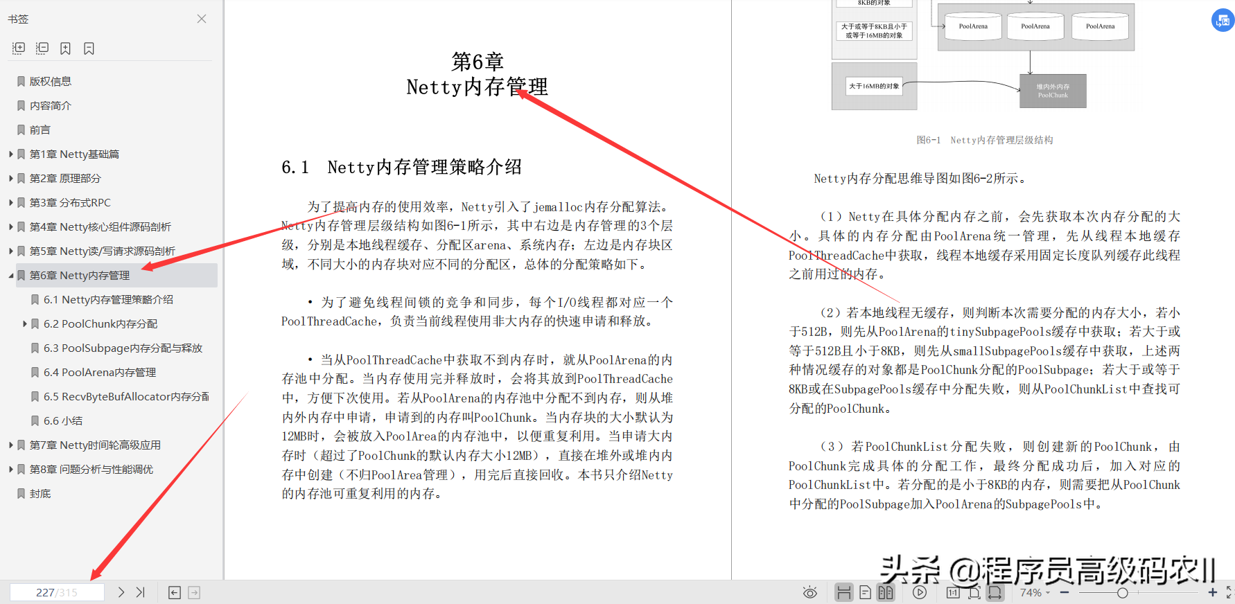Open 6.5 RecvByteBufAllocator bookmark
This screenshot has height=604, width=1235.
point(126,396)
